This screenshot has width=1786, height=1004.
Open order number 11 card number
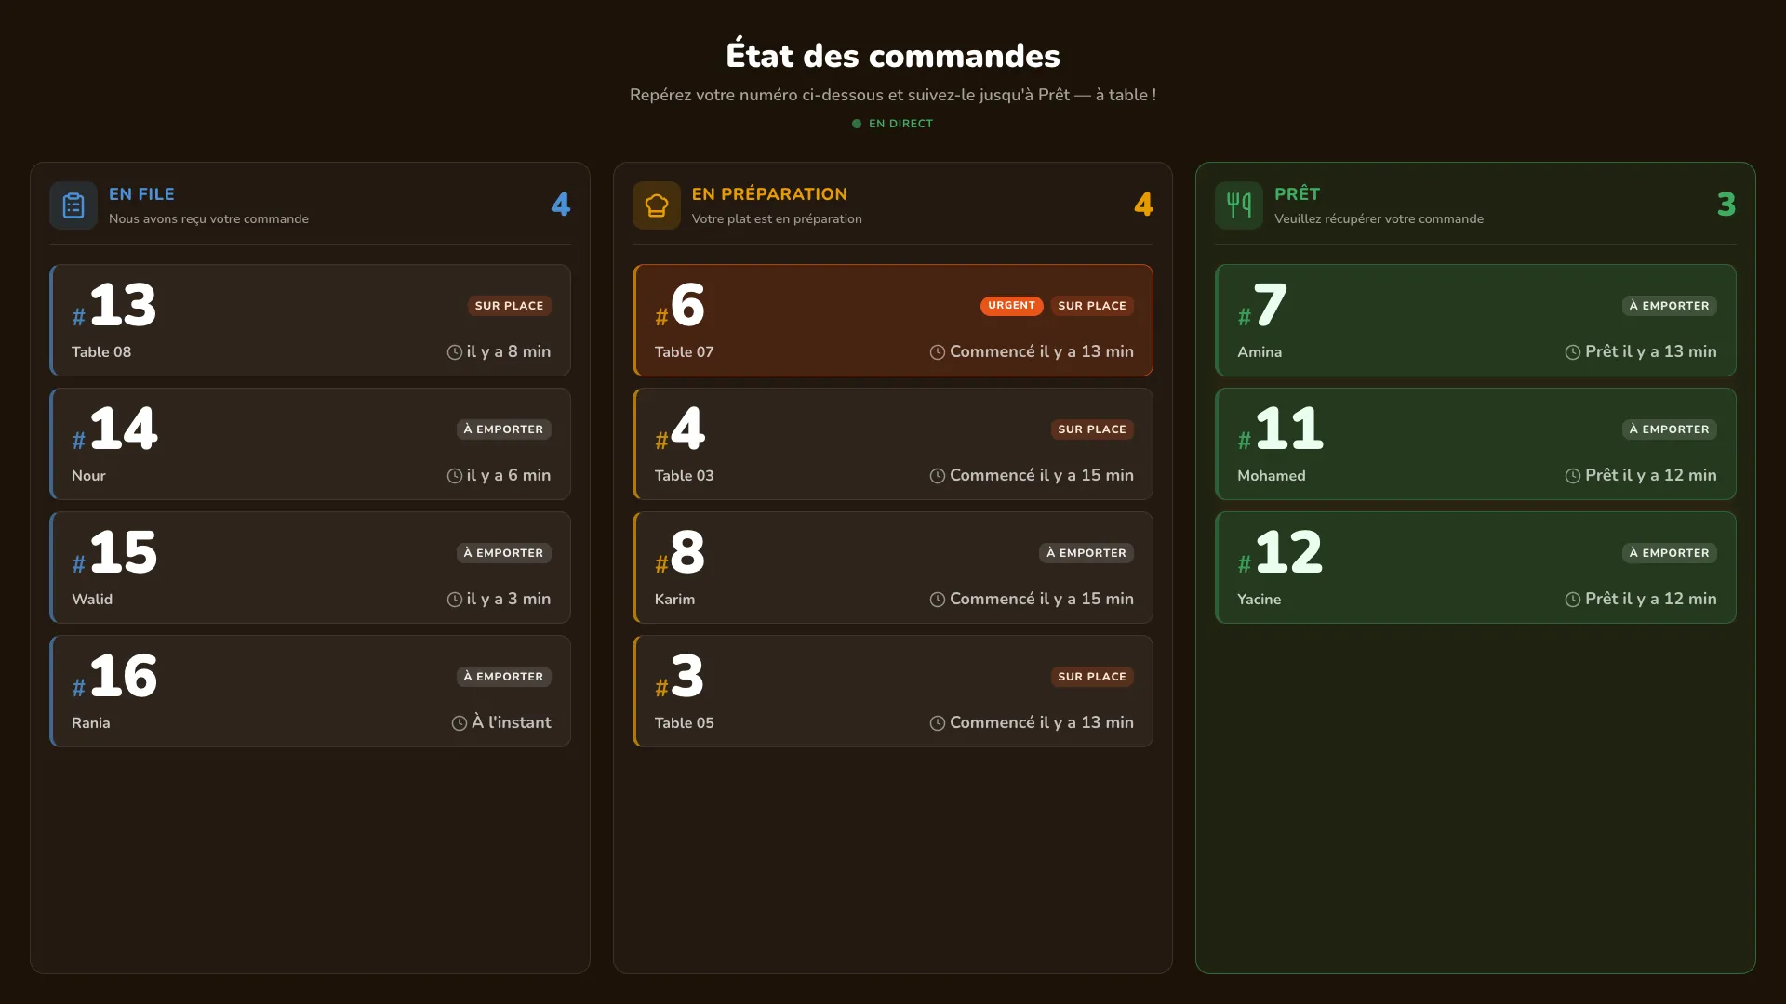pos(1280,429)
